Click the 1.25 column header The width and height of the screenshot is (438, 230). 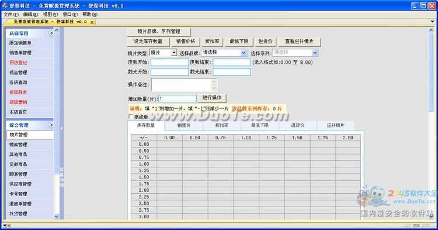[272, 138]
